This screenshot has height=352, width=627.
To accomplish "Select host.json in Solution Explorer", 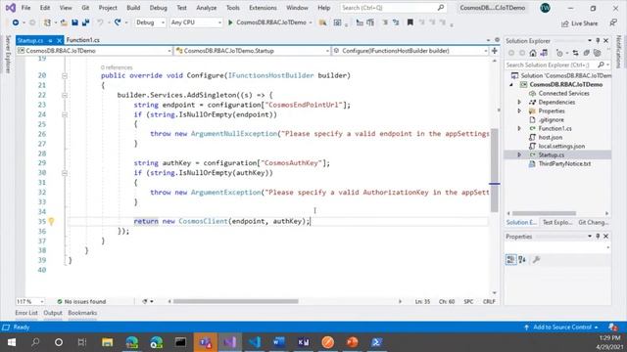I will tap(550, 137).
